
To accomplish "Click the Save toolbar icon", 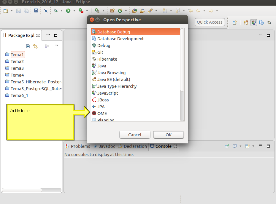I will (18, 11).
